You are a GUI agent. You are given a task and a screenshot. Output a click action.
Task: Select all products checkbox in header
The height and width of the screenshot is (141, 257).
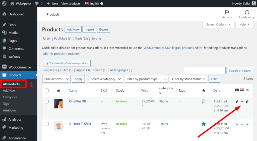point(47,90)
